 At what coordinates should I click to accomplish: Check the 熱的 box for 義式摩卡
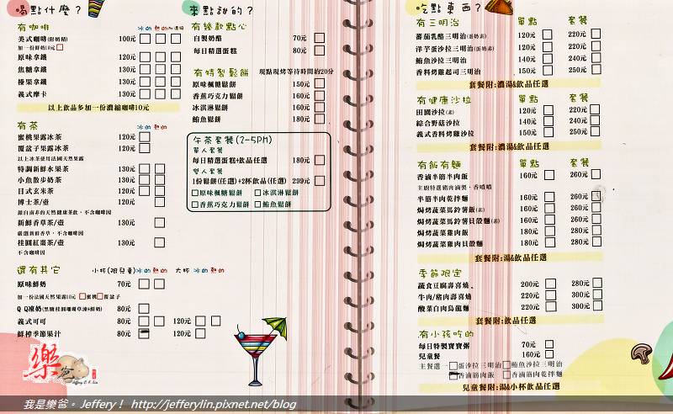(x=160, y=93)
